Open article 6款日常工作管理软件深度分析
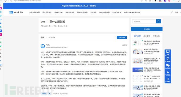The image size is (181, 97). tap(152, 77)
